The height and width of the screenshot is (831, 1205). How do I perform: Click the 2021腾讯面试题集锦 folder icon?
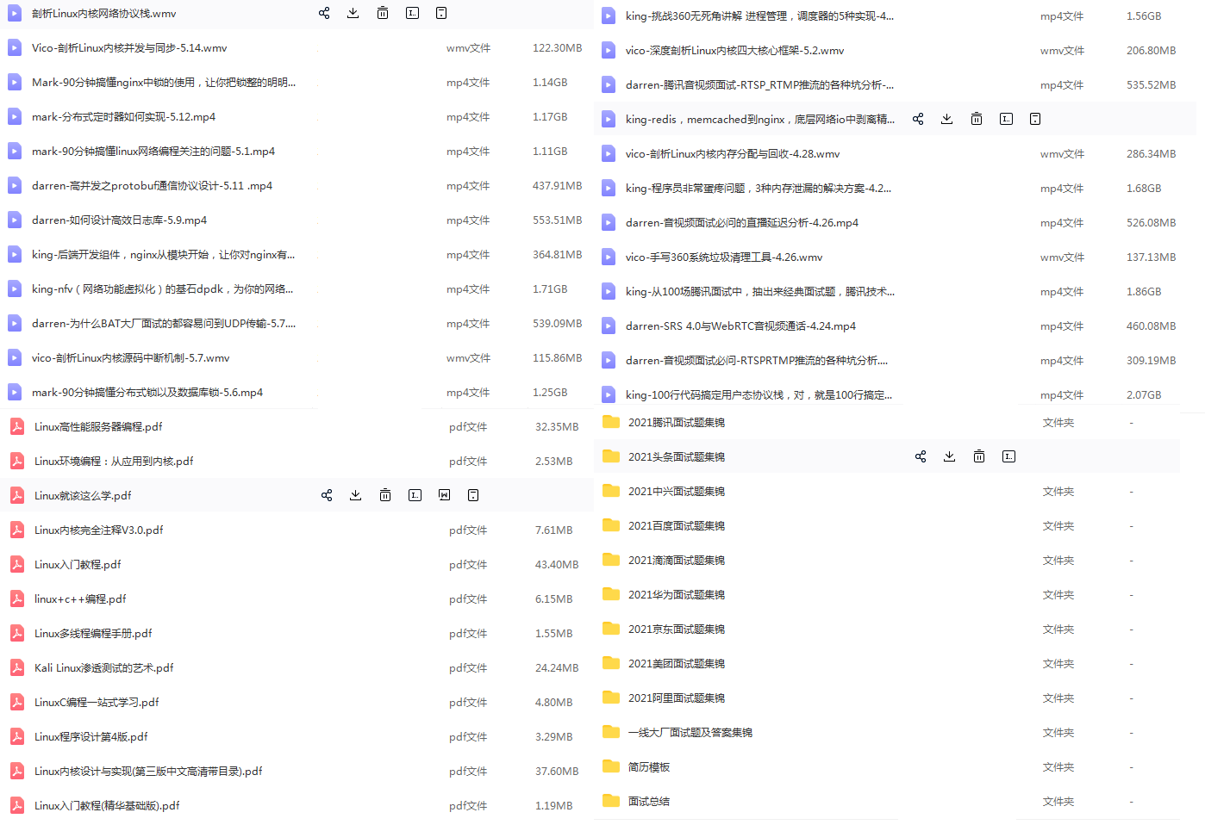(x=611, y=422)
